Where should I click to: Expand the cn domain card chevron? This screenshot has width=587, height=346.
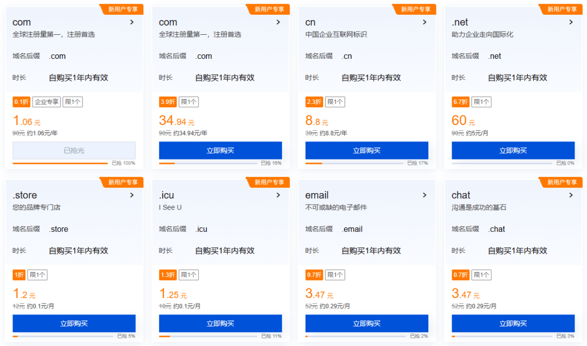tap(424, 22)
